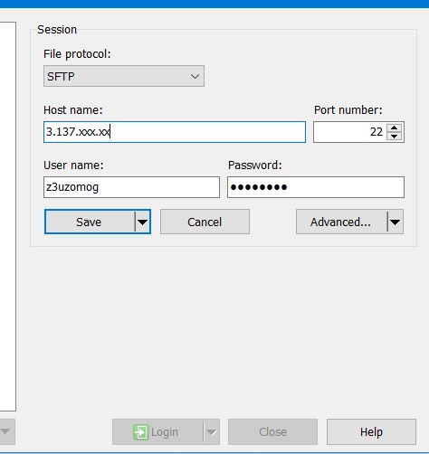Decrease the port number with the down arrow
The height and width of the screenshot is (454, 429).
(394, 137)
